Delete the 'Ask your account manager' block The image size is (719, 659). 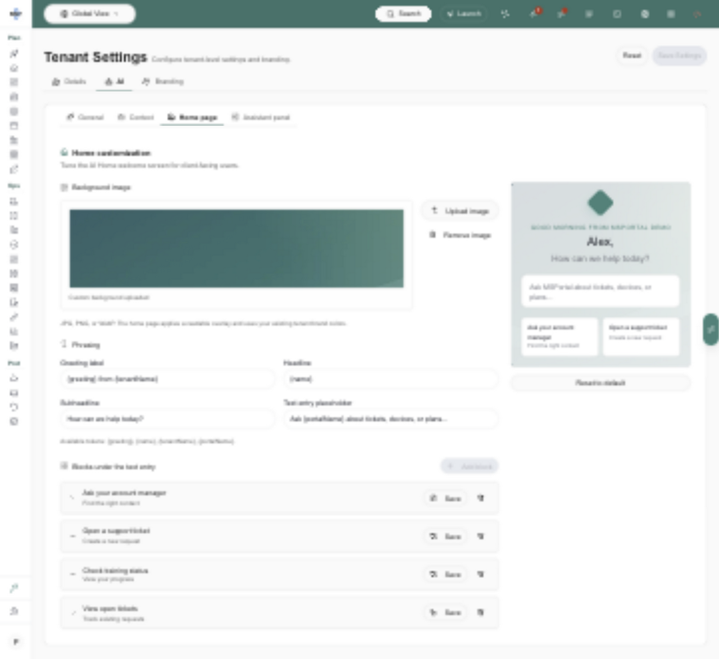click(x=481, y=498)
